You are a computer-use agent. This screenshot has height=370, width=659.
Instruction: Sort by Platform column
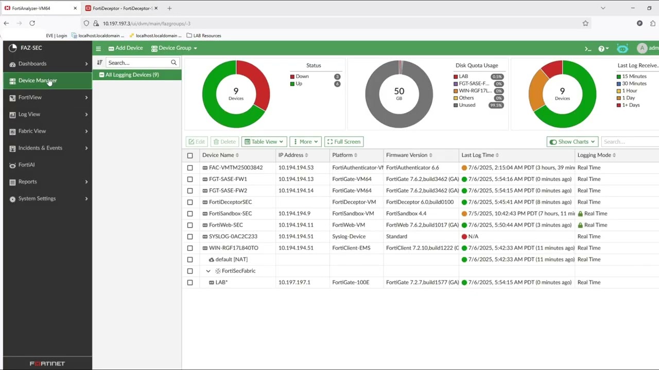[344, 155]
